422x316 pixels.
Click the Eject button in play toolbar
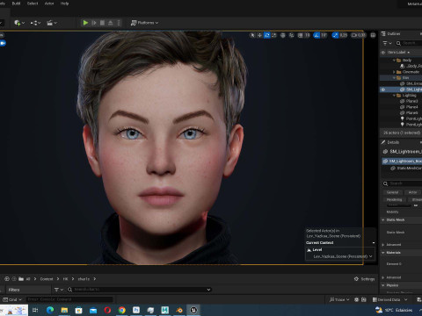pyautogui.click(x=111, y=23)
